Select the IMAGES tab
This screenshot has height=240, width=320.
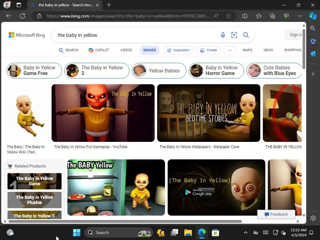150,50
